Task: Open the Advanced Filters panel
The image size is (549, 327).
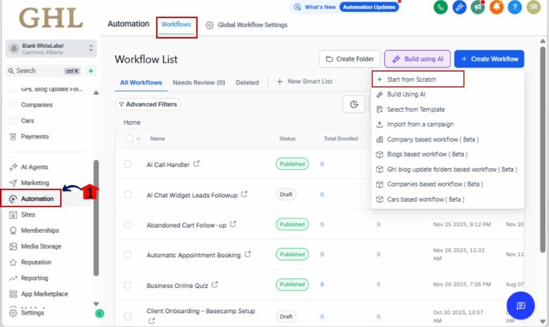Action: coord(148,104)
